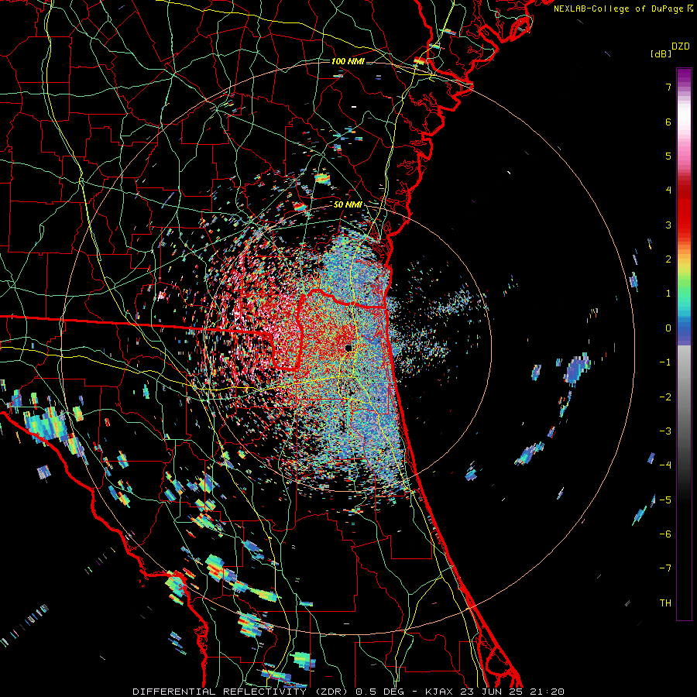Click the -1 dB tick label on the scale

(x=665, y=362)
